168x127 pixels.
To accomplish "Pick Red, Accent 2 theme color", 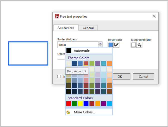I will (86, 63).
